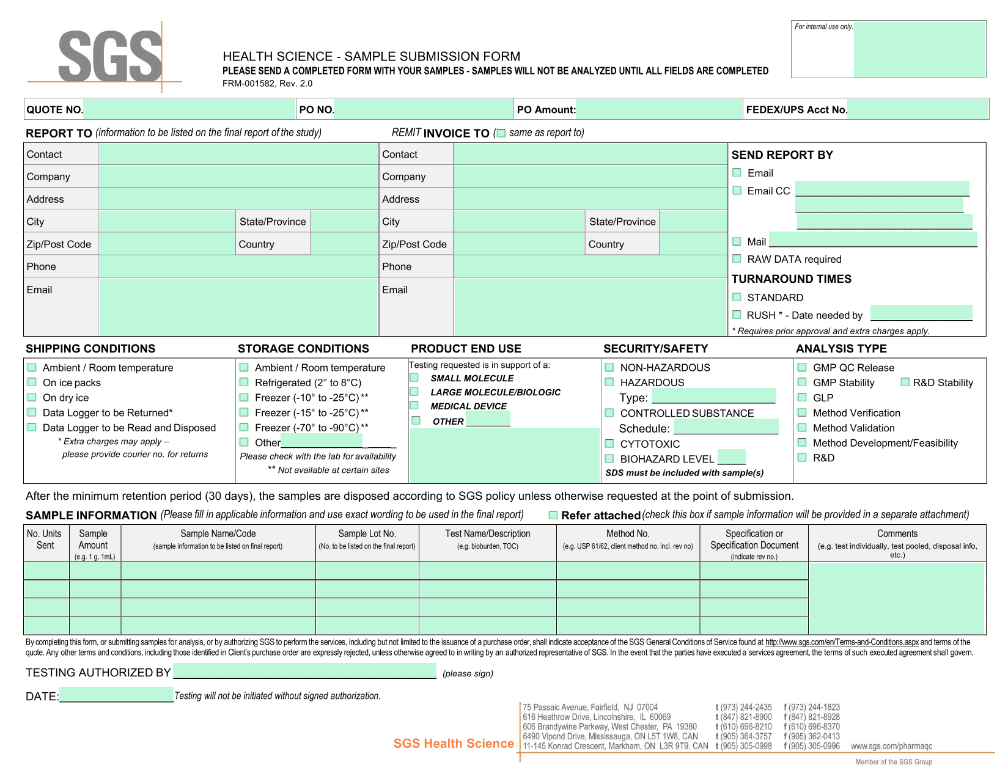
Task: Click www.sgs.com/pharmaqc website text
Action: coord(891,746)
